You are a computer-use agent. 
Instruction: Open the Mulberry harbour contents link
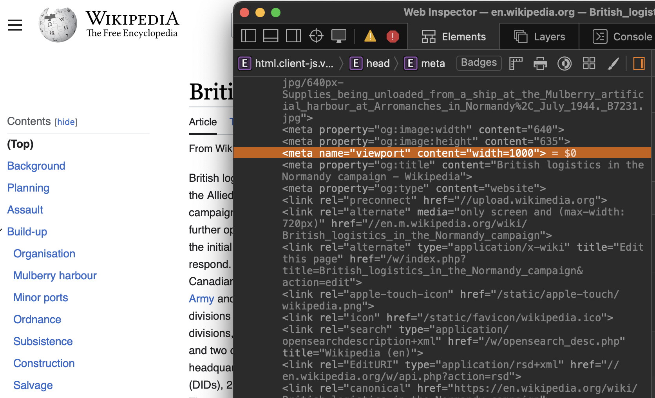click(55, 275)
